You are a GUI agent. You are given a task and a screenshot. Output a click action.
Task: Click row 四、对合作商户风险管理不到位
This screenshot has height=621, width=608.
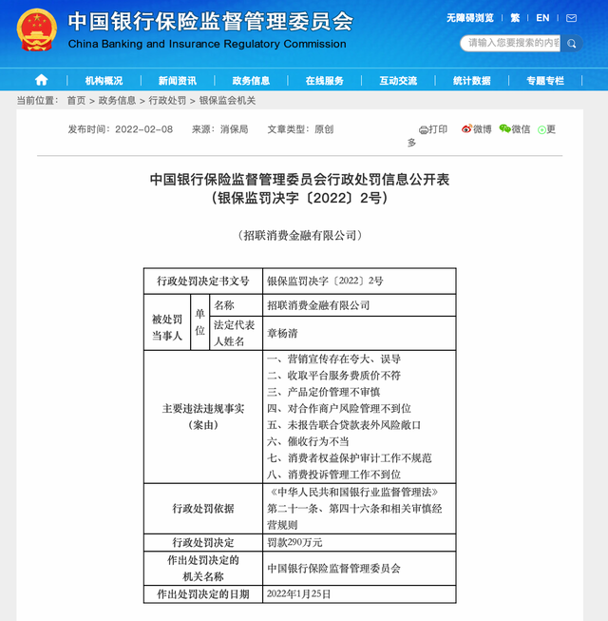[339, 408]
